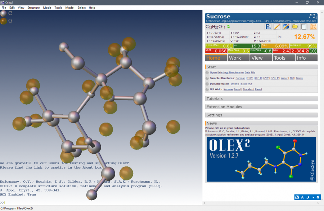Click the crescent moon IME icon

[307, 197]
